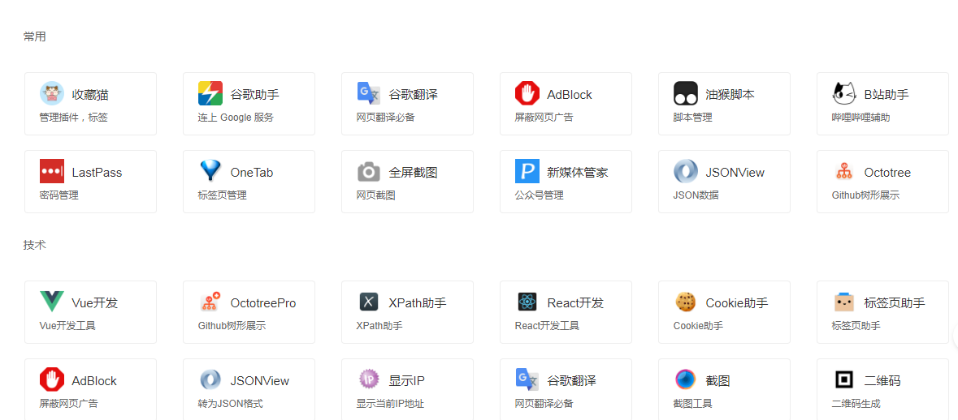Click the 油猴脚本 Tampermonkey icon
Image resolution: width=958 pixels, height=420 pixels.
pos(686,93)
